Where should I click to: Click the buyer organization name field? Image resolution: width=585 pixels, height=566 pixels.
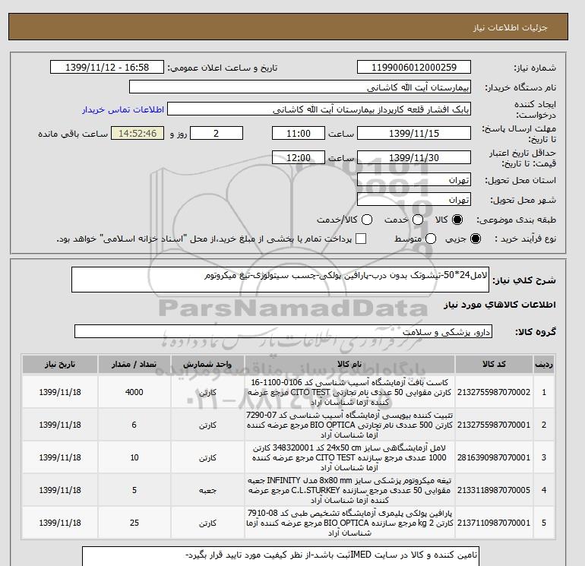[300, 87]
